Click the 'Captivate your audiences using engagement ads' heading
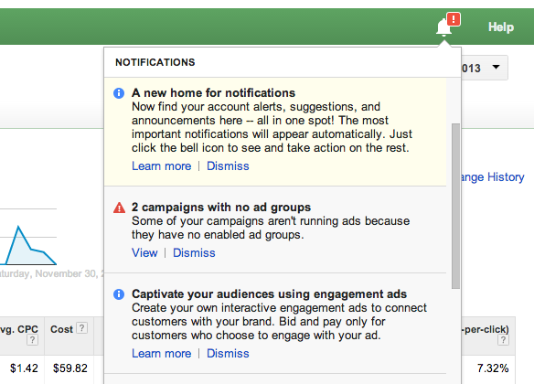 point(270,294)
